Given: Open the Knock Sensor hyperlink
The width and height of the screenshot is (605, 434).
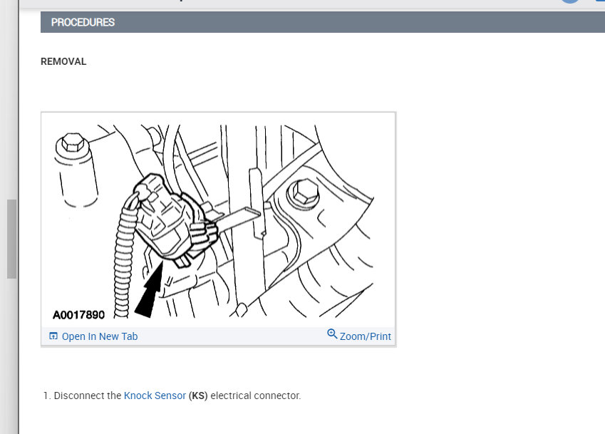Looking at the screenshot, I should point(155,396).
